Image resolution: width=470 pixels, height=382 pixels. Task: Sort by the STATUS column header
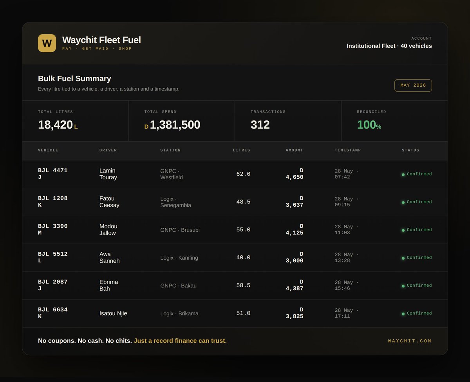click(410, 150)
